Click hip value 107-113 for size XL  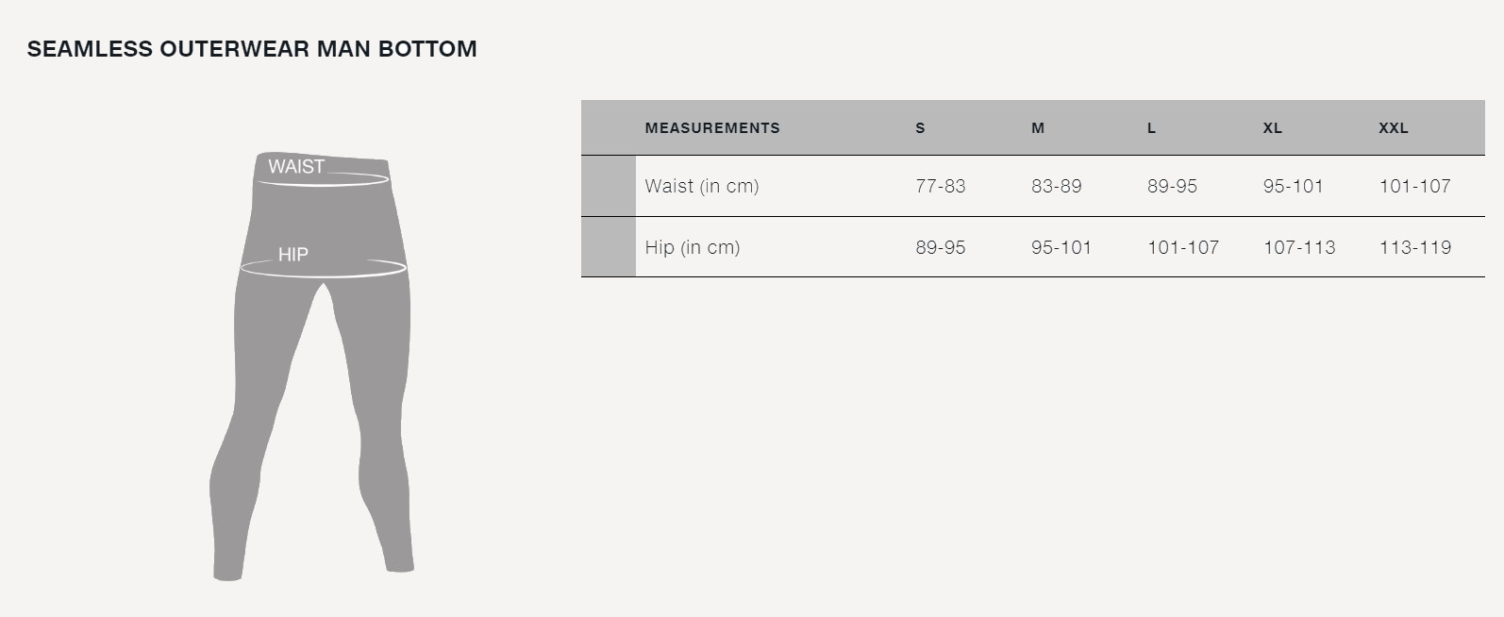(x=1299, y=247)
